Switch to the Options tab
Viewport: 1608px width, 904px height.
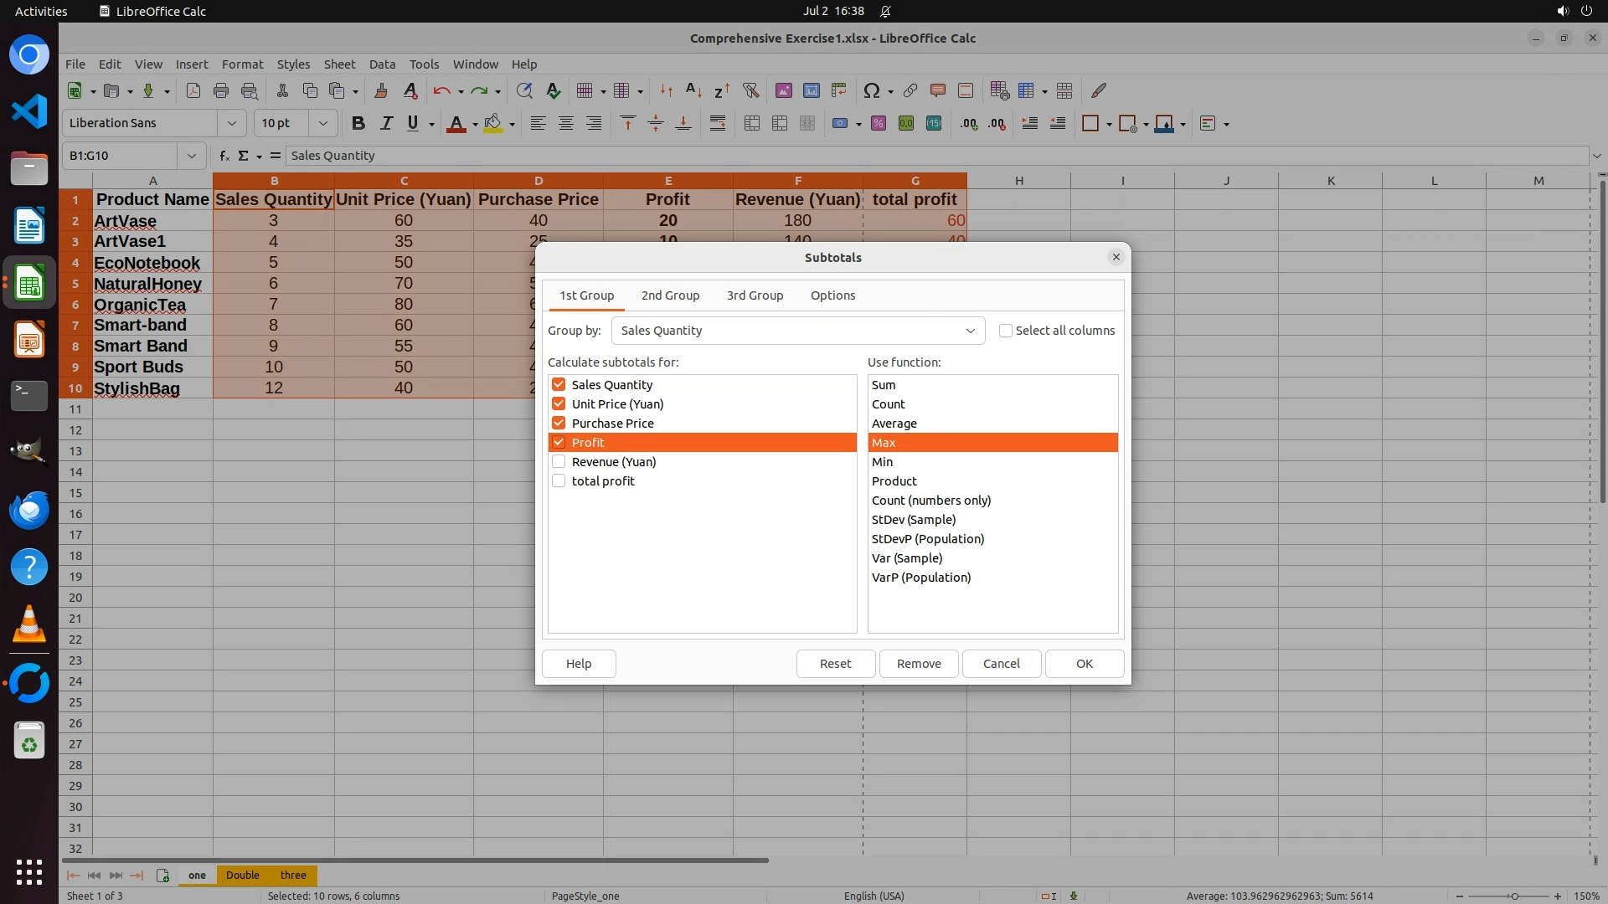point(832,295)
